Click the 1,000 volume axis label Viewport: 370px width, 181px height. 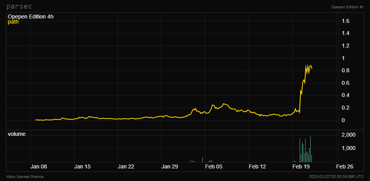(349, 148)
